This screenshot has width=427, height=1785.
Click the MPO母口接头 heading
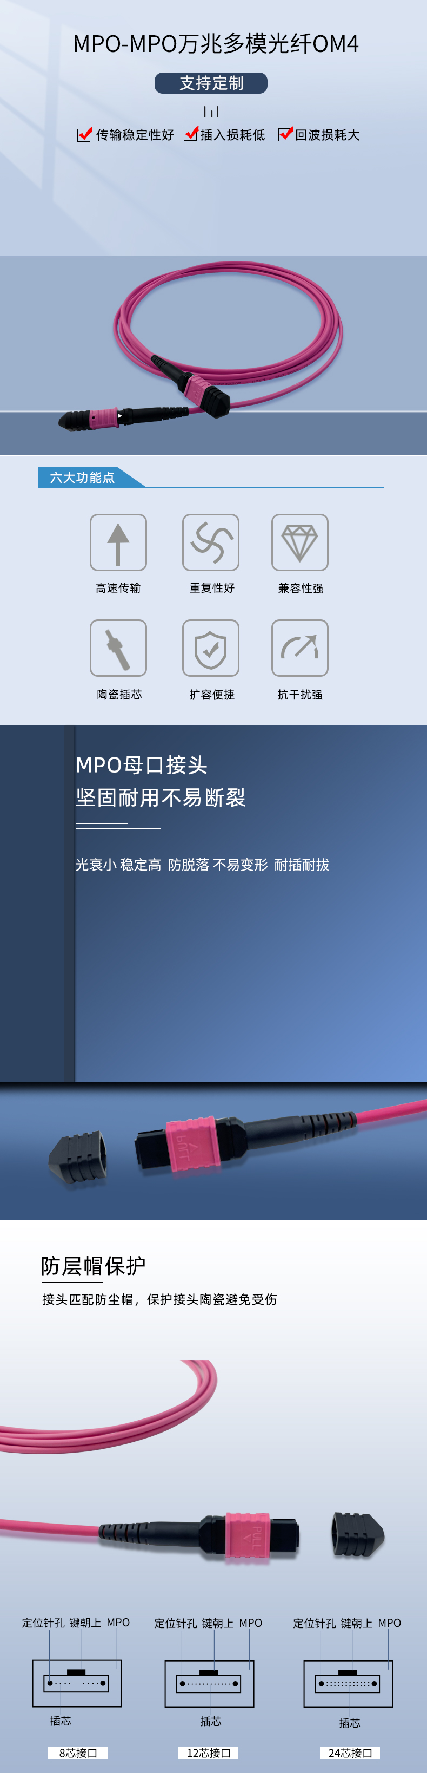(x=142, y=765)
